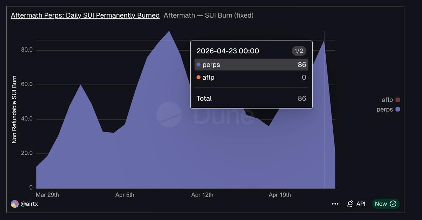Click the Mar 29th x-axis label
The width and height of the screenshot is (422, 220).
[47, 195]
